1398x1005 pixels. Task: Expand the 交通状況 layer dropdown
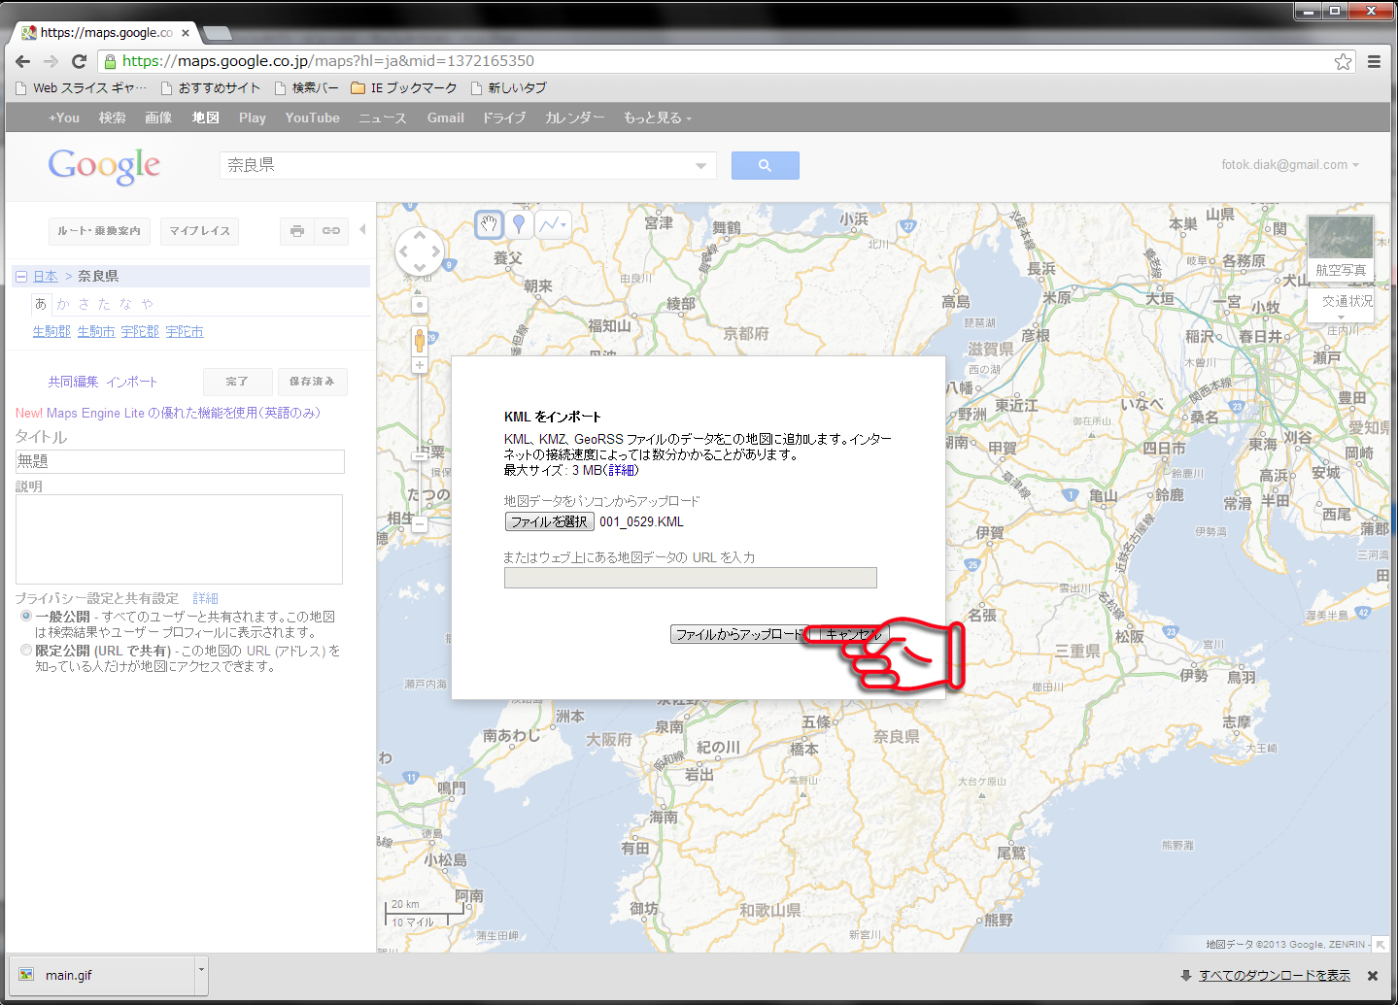coord(1341,317)
